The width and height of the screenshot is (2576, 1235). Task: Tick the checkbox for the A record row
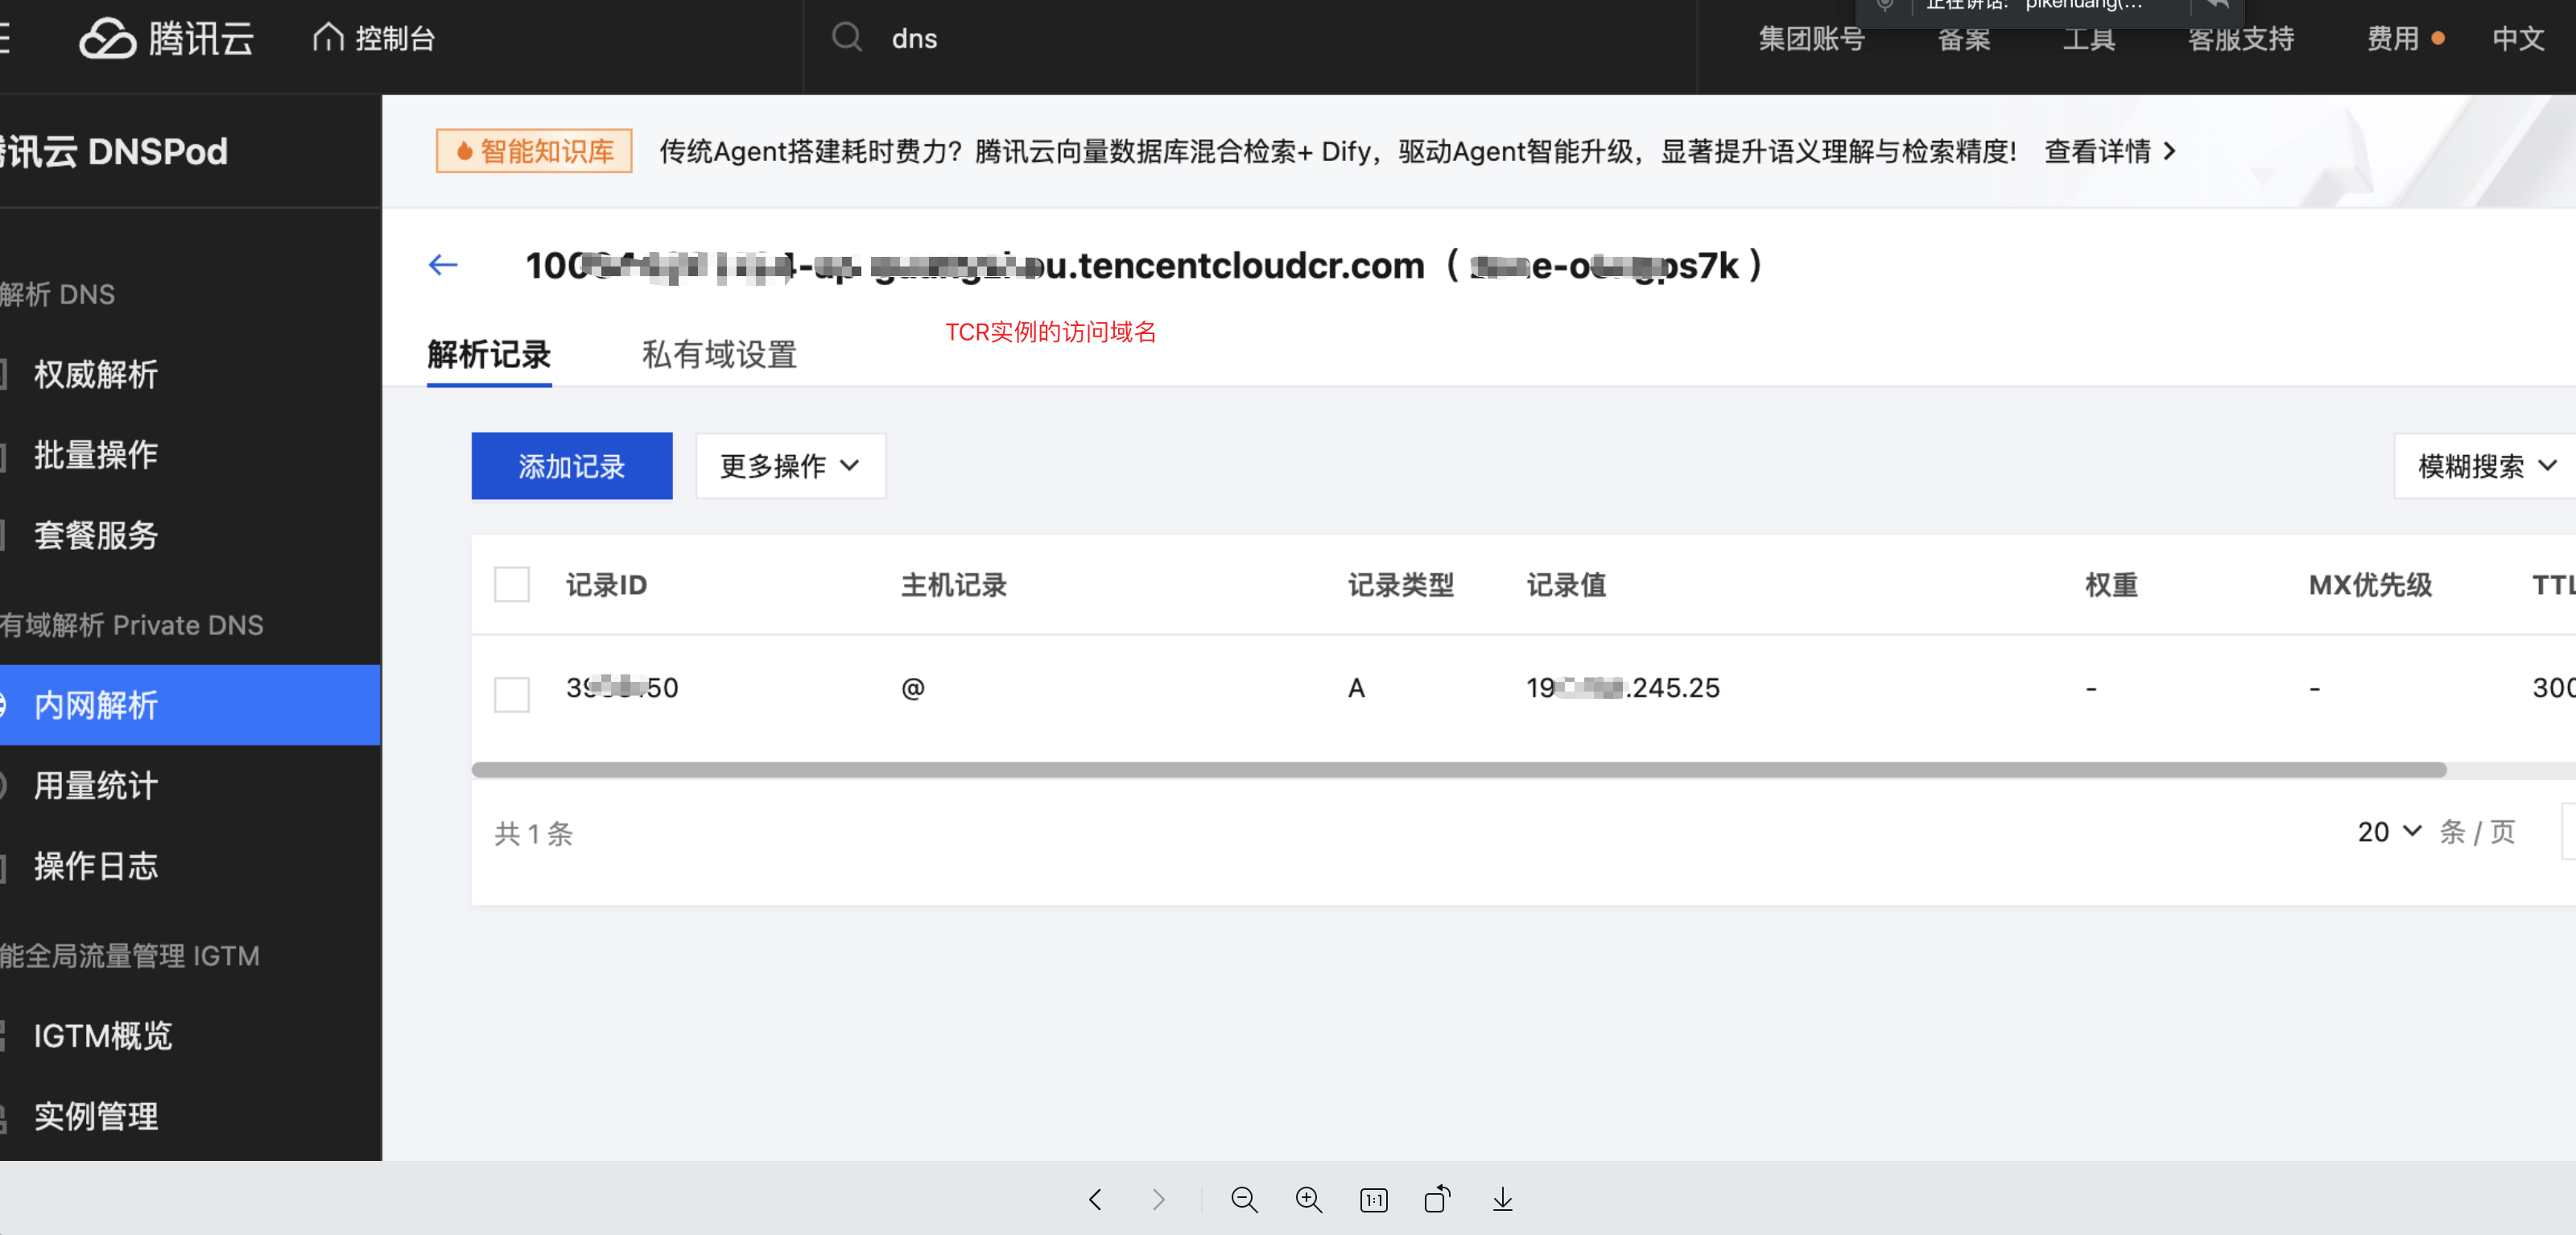coord(512,694)
